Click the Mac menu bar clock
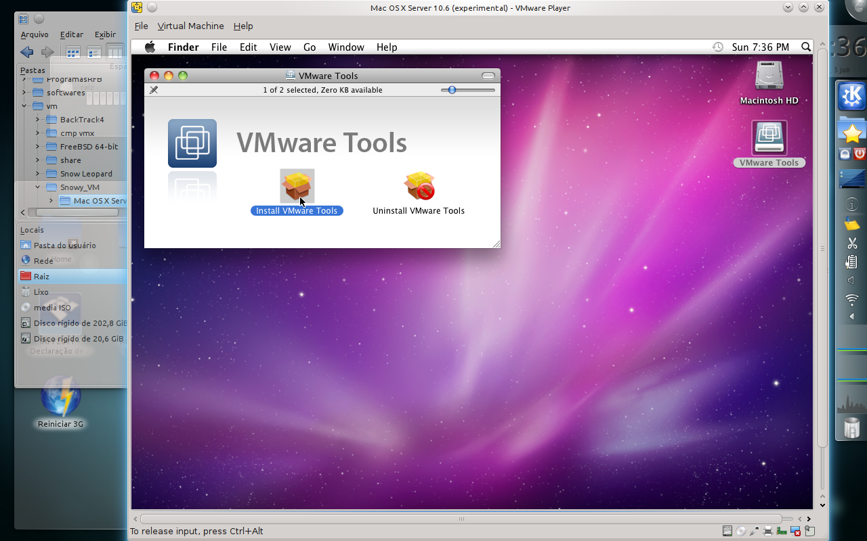Screen dimensions: 867x541 click(x=760, y=47)
